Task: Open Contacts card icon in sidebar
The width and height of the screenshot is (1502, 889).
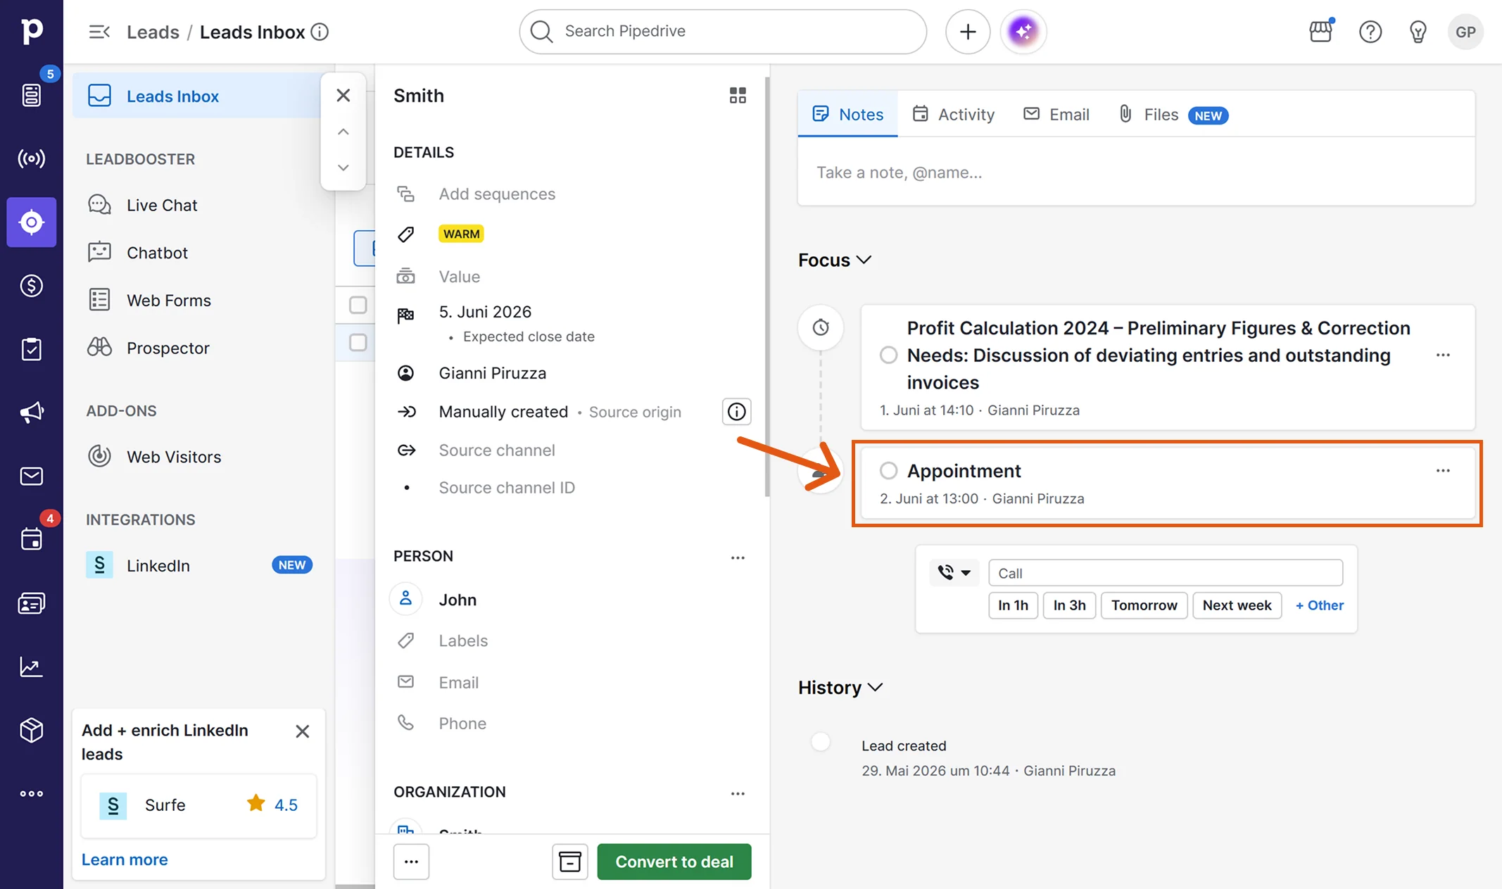Action: (x=32, y=603)
